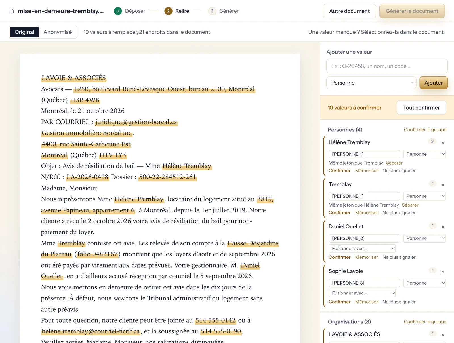Click the Ajouter une valeur text field
454x343 pixels.
(387, 66)
